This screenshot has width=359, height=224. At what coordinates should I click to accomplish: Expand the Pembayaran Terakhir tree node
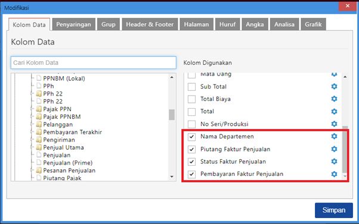click(32, 132)
